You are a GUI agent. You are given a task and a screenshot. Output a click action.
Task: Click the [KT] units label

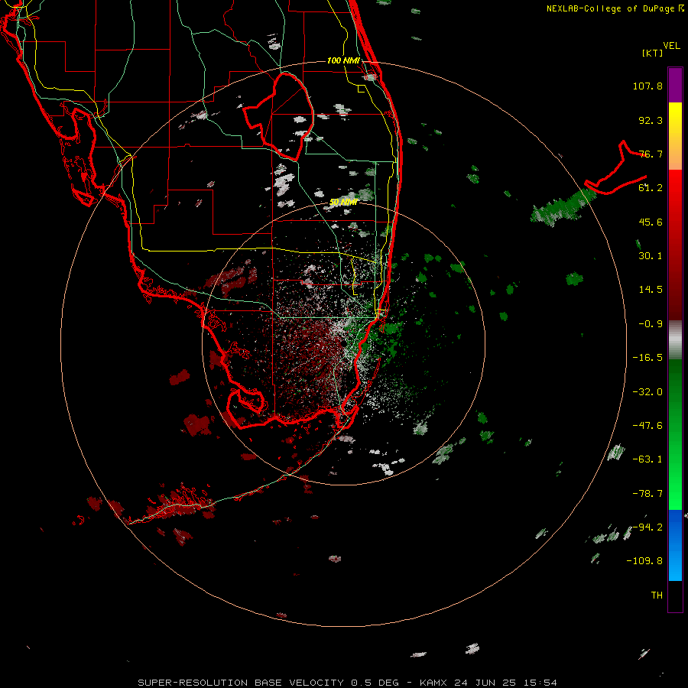click(x=652, y=53)
